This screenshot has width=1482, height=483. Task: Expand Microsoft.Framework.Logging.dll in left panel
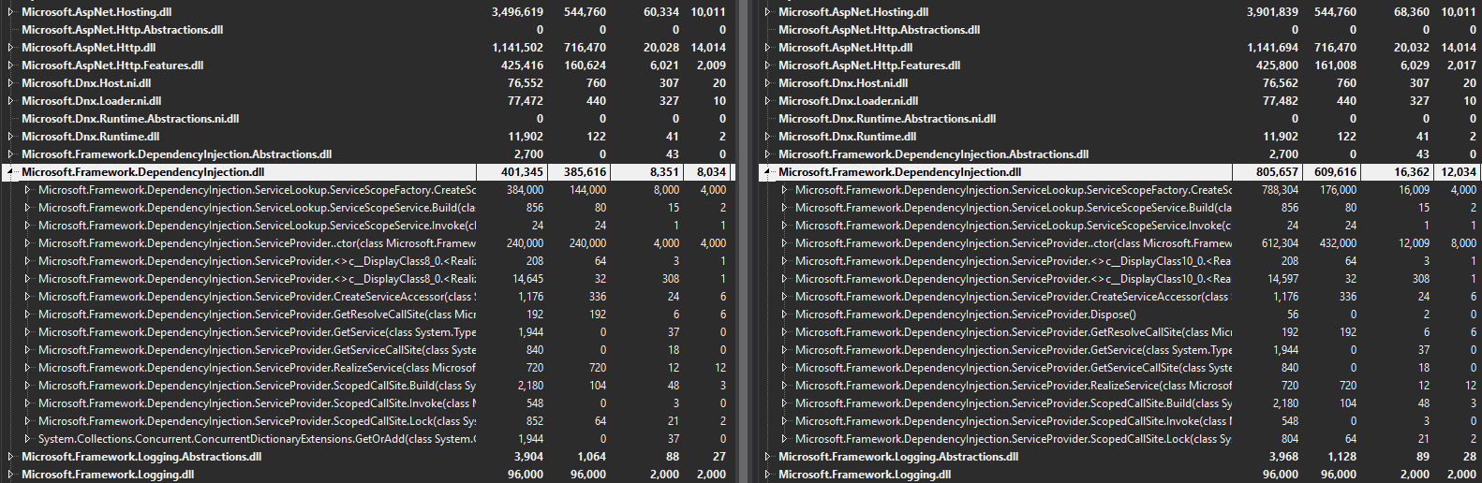11,475
